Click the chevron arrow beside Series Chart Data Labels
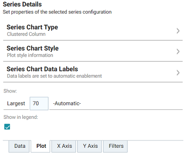This screenshot has width=188, height=156. click(x=178, y=73)
